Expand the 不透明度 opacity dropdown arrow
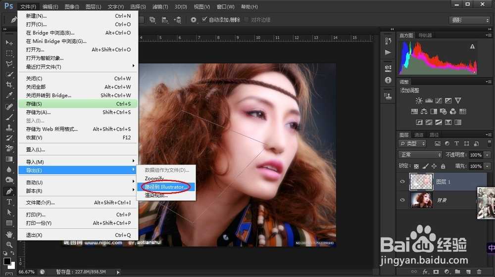The image size is (495, 277). pyautogui.click(x=488, y=155)
